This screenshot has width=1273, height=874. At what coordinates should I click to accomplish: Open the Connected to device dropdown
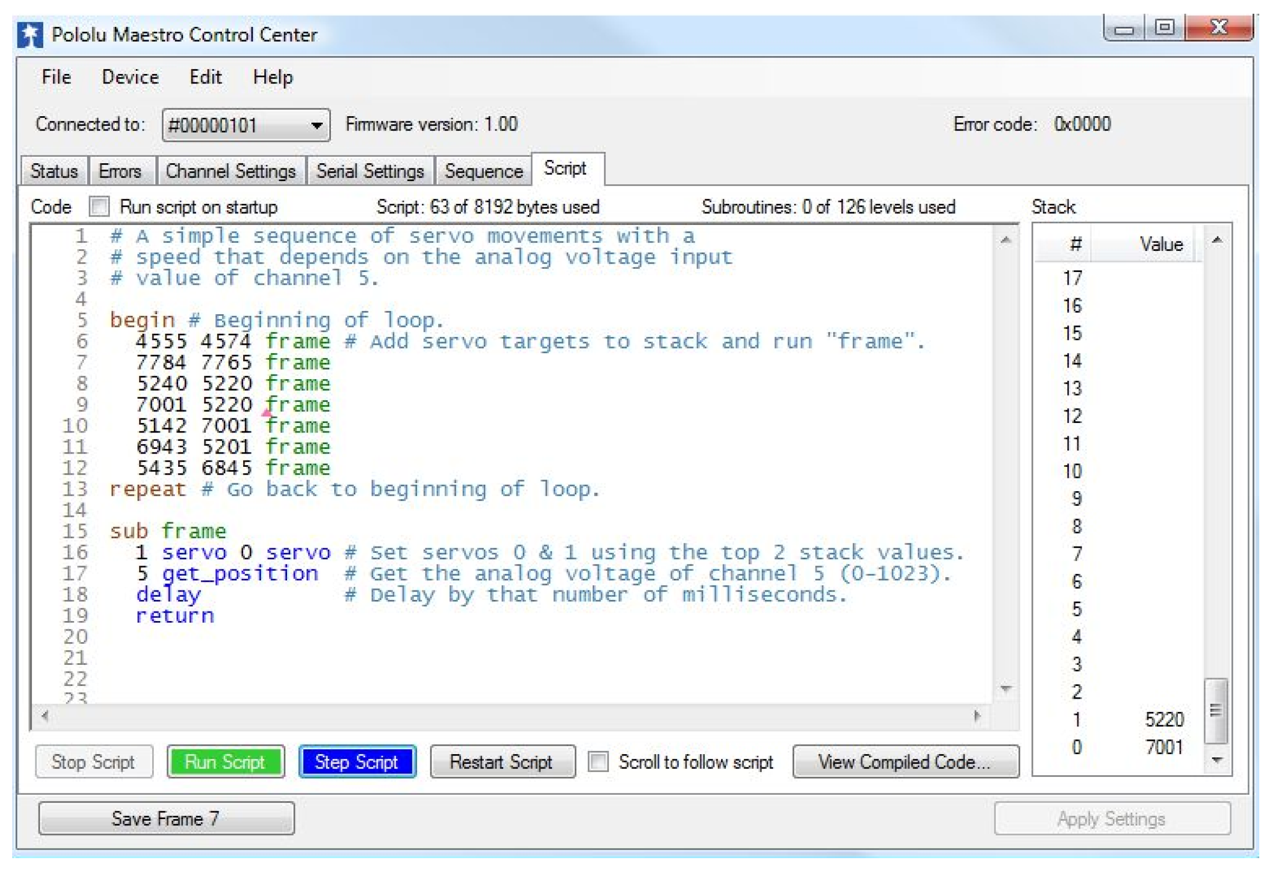(x=316, y=125)
